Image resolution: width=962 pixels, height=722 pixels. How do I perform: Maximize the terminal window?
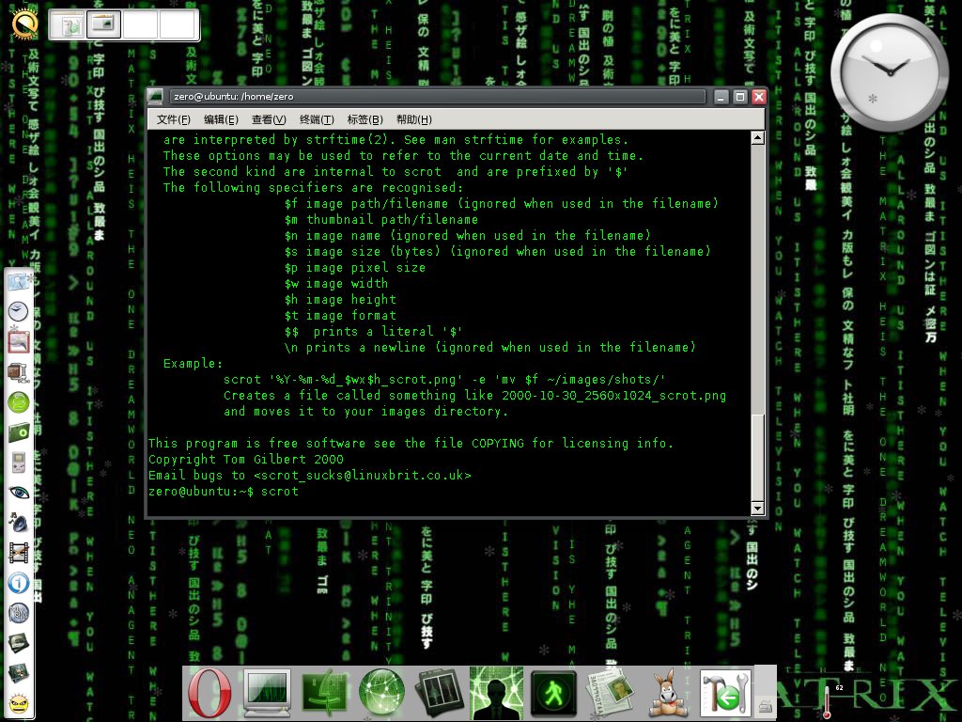coord(740,97)
